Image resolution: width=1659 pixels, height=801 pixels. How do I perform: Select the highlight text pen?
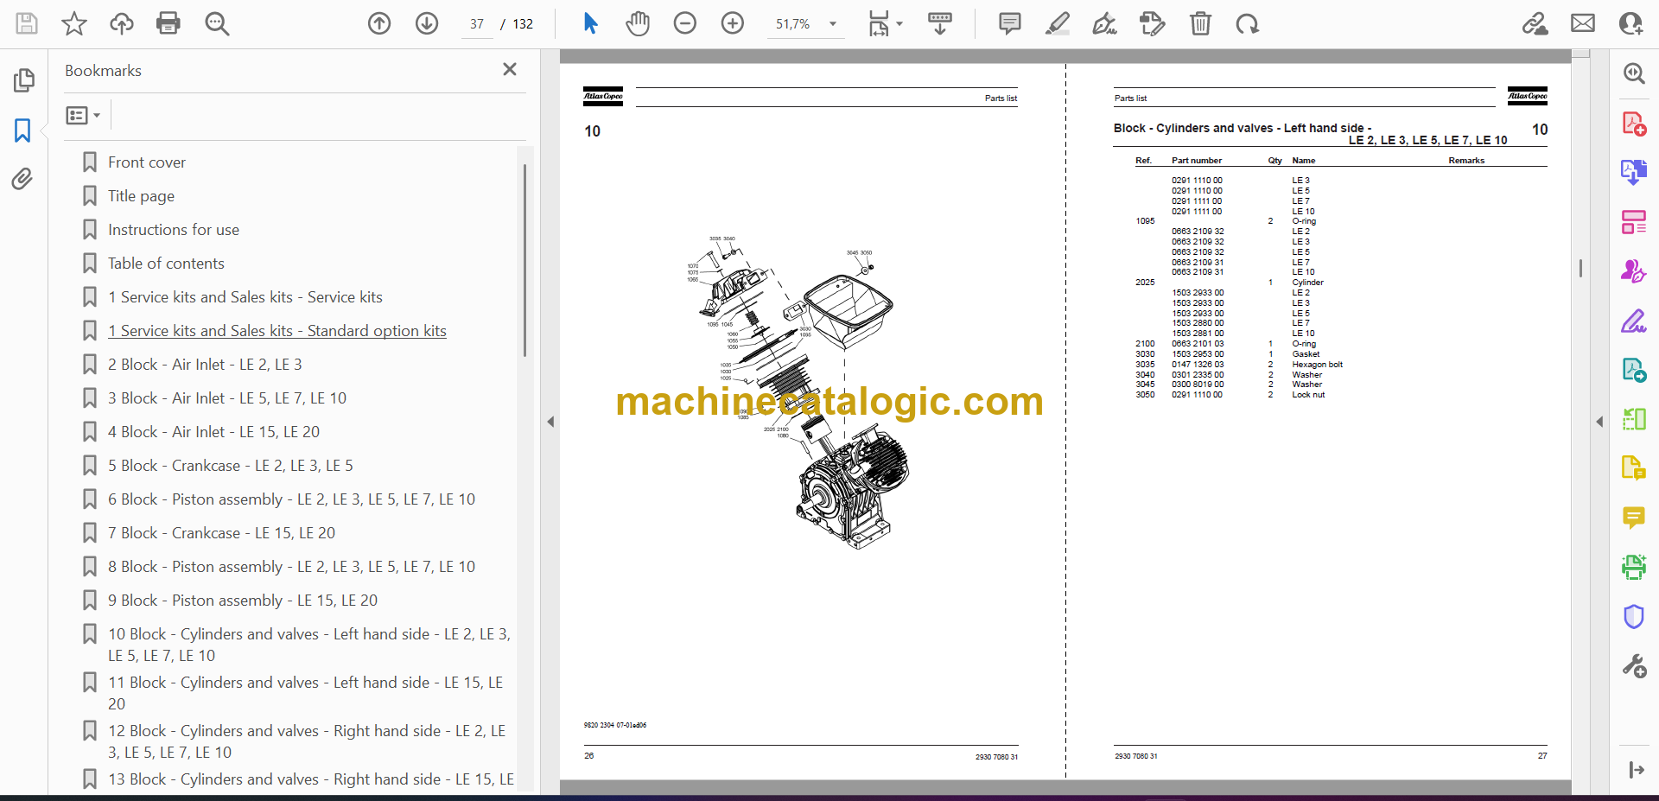[x=1057, y=23]
